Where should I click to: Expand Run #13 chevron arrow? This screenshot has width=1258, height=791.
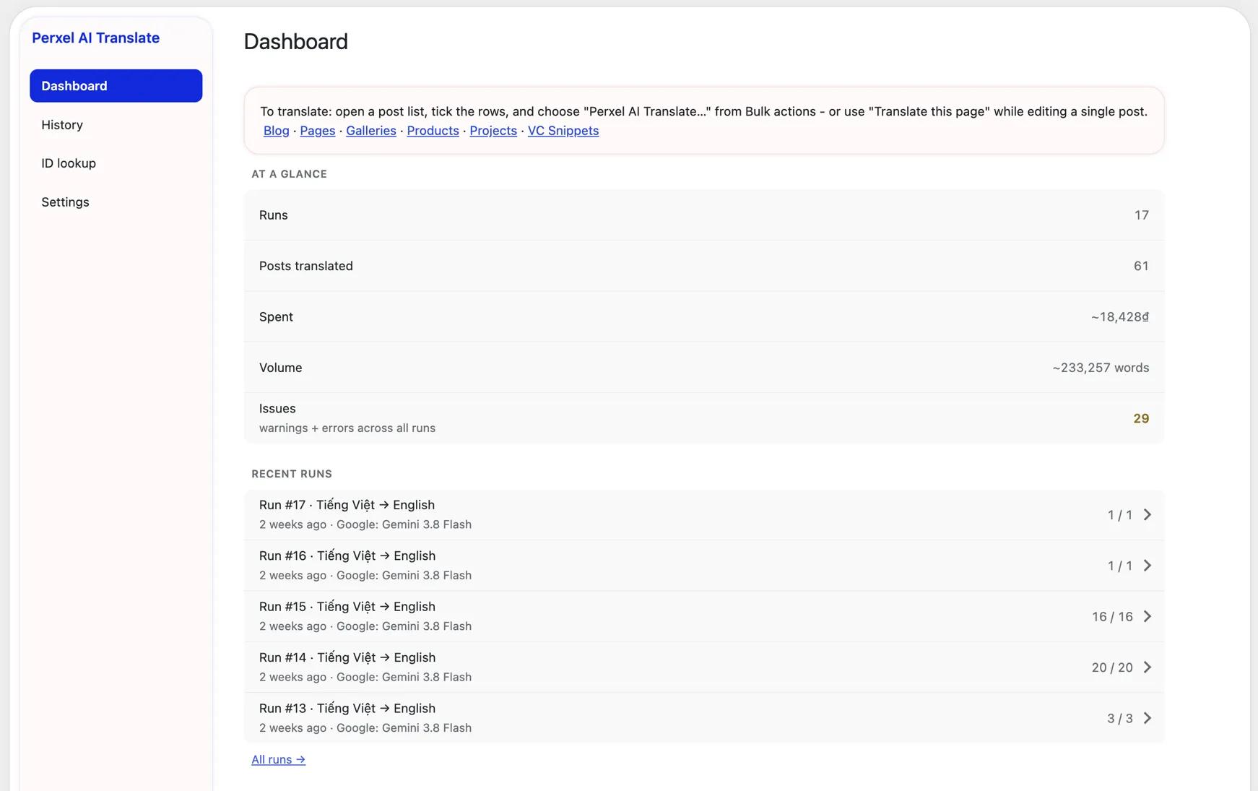coord(1147,718)
